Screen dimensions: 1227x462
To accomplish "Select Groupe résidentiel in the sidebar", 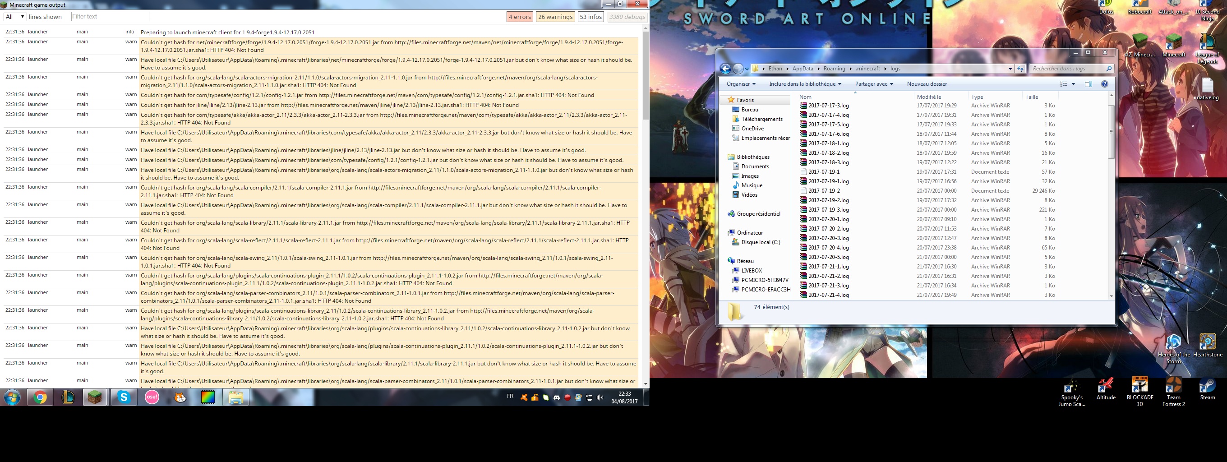I will pos(758,214).
